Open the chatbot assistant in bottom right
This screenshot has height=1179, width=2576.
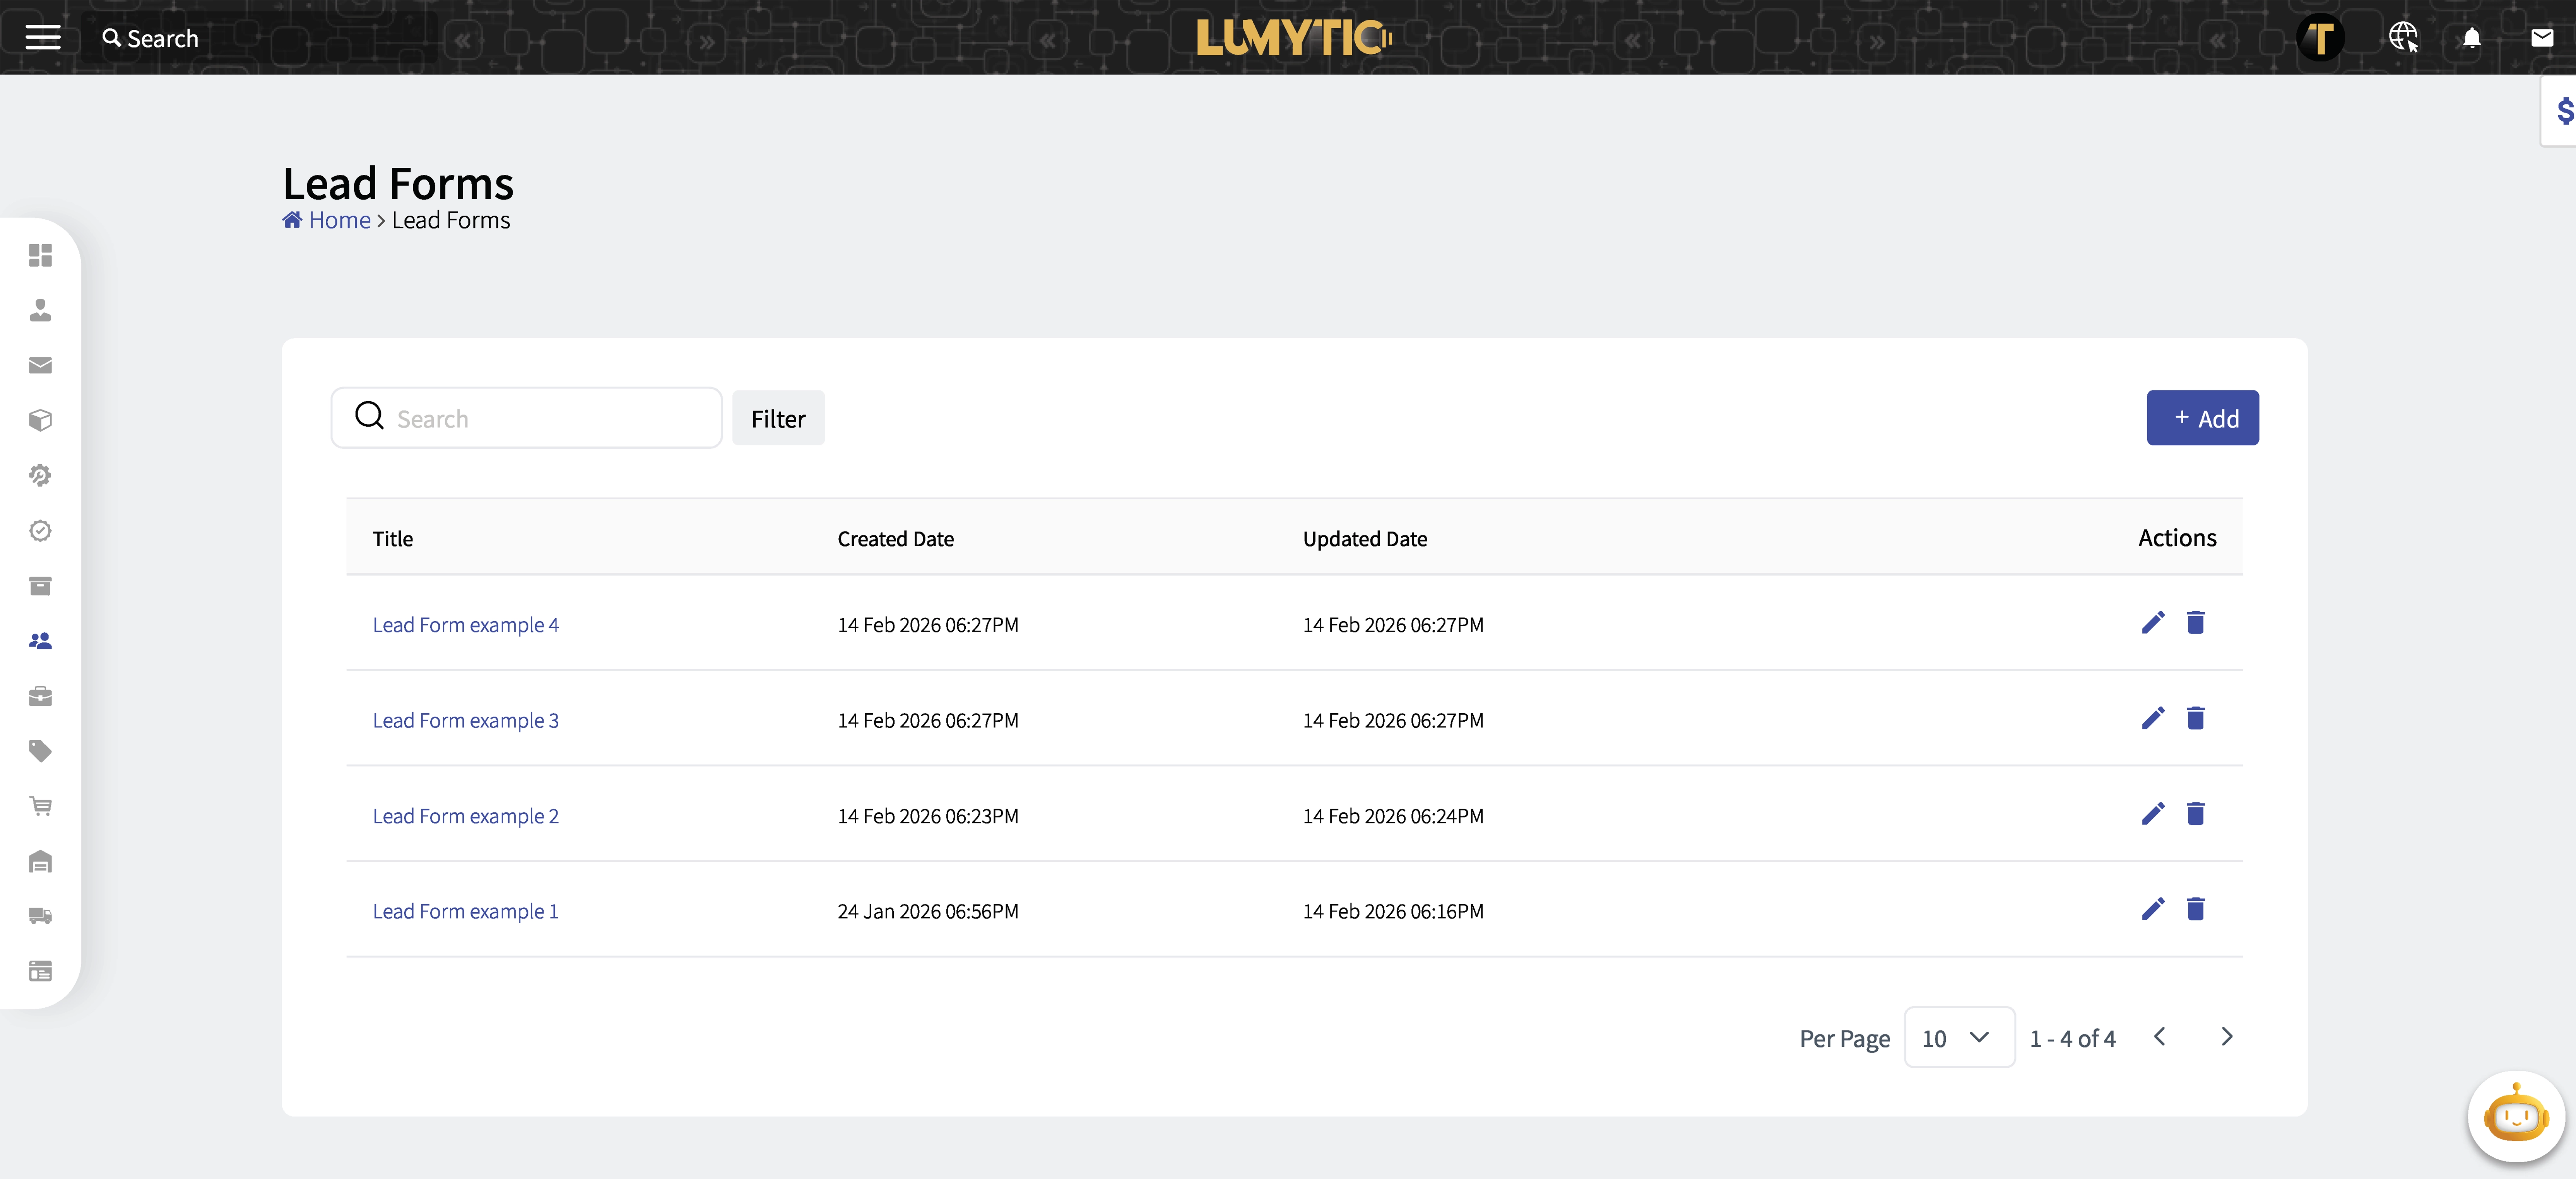coord(2515,1116)
